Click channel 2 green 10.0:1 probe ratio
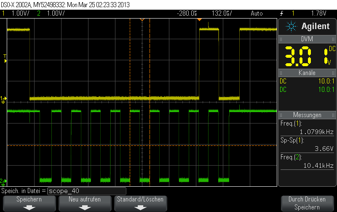337x212 pixels. tap(326, 90)
